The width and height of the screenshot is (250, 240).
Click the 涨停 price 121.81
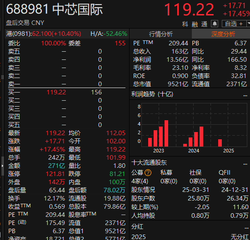tap(55, 174)
